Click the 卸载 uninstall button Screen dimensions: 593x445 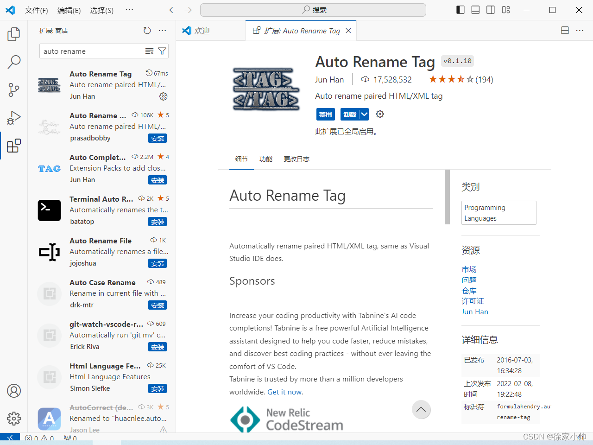pos(350,114)
